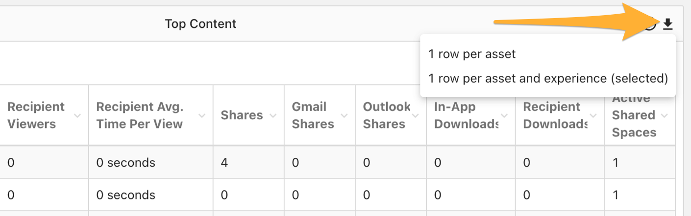This screenshot has height=216, width=691.
Task: Expand In-App Downloads column chevron
Action: [504, 115]
